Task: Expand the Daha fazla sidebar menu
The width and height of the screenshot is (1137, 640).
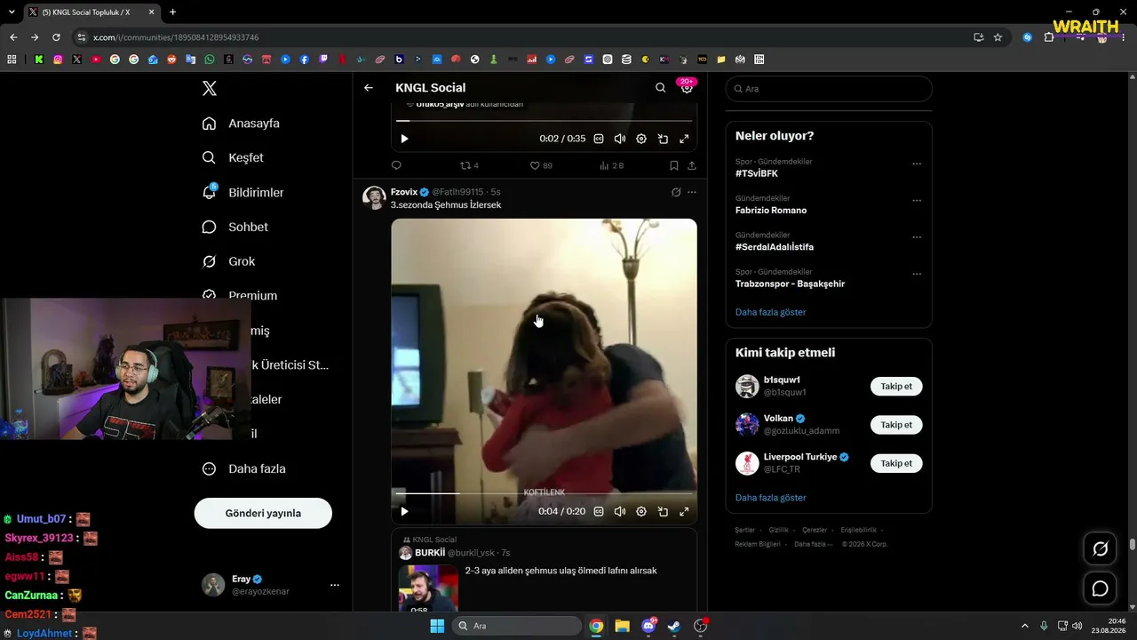Action: 243,469
